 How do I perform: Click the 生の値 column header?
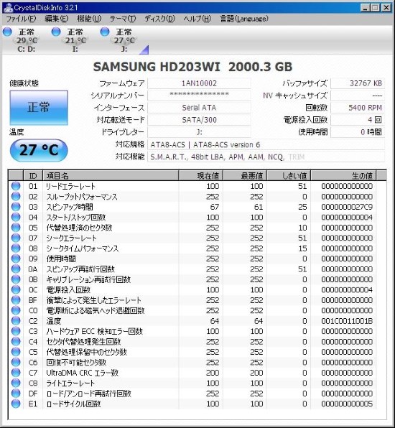[343, 175]
